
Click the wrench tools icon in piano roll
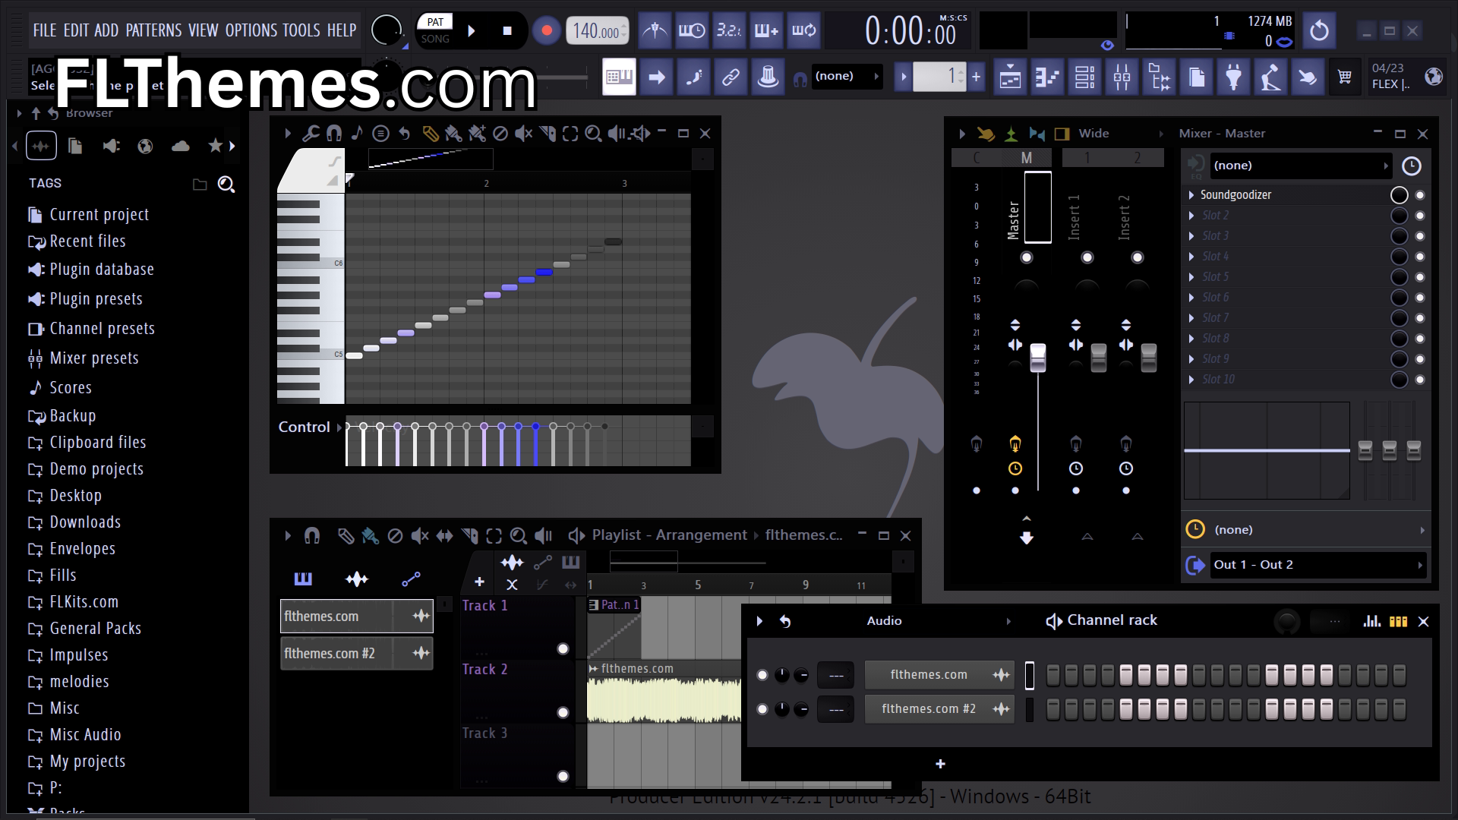311,134
